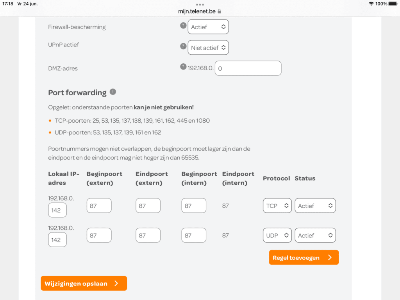Open the TCP protocol dropdown
Viewport: 400px width, 300px height.
coord(277,205)
